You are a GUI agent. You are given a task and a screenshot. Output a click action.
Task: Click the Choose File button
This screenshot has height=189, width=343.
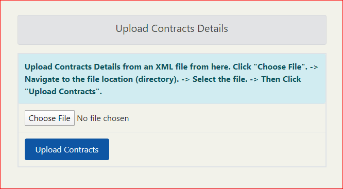pos(49,118)
